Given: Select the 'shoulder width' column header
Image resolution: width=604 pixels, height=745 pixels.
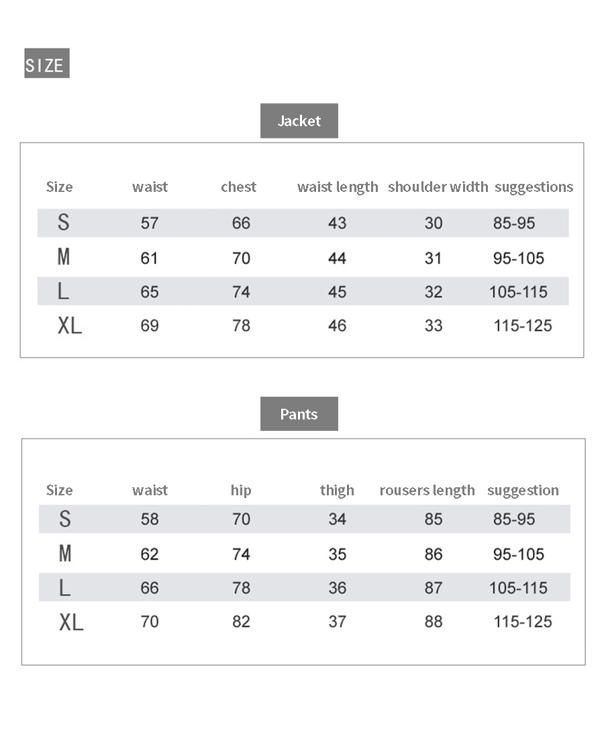Looking at the screenshot, I should pyautogui.click(x=438, y=187).
